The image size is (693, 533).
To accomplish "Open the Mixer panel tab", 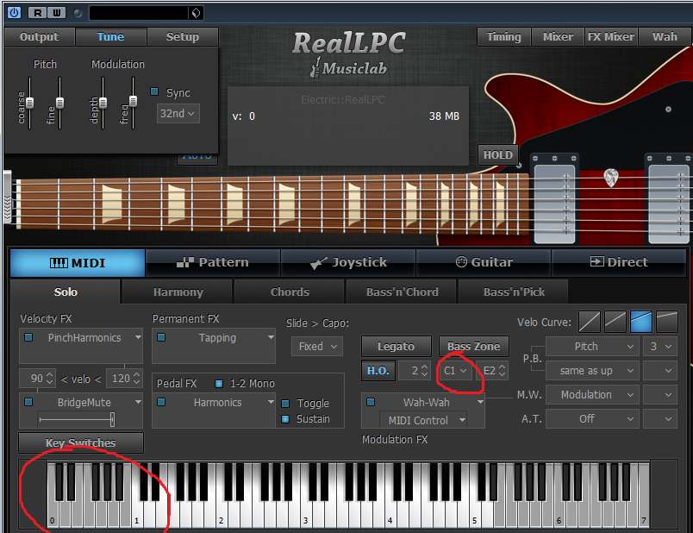I will (558, 37).
